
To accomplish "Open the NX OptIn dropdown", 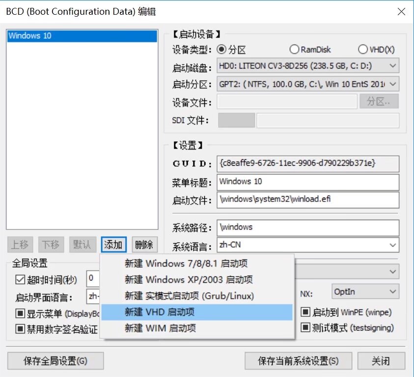I will pos(365,292).
